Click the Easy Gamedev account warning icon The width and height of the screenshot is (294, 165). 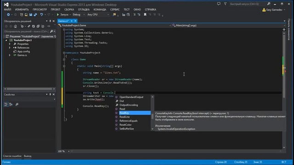point(264,10)
